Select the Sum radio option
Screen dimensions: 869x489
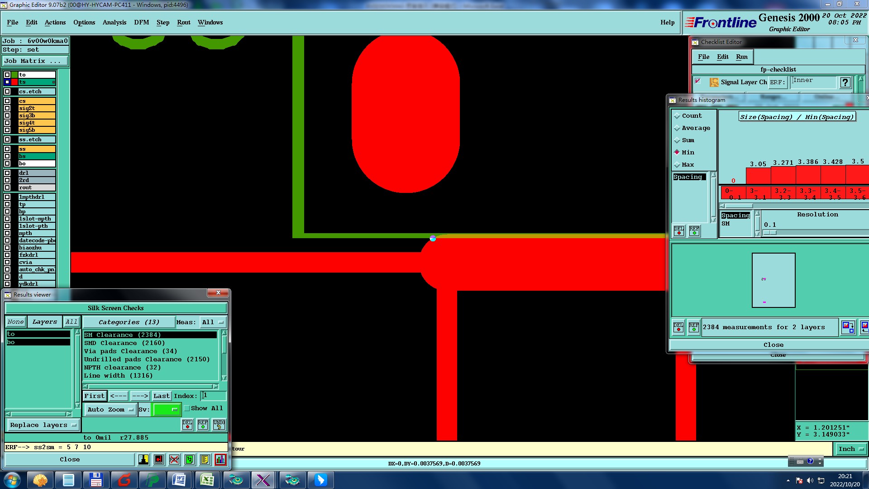click(677, 140)
